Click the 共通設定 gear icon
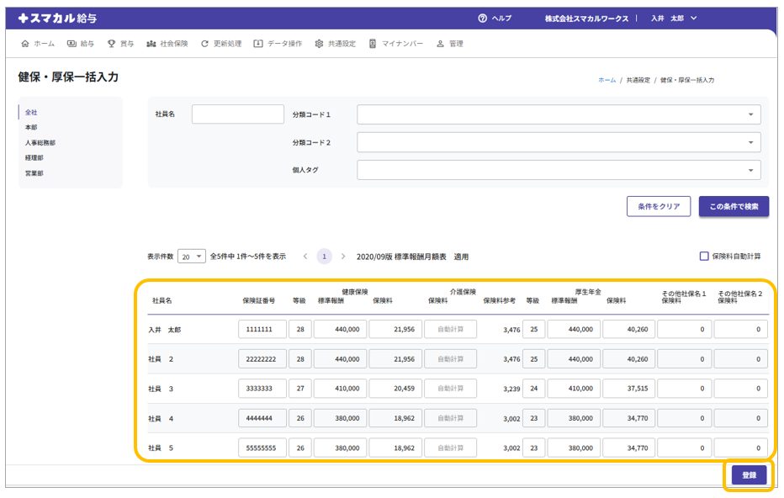 pos(319,44)
